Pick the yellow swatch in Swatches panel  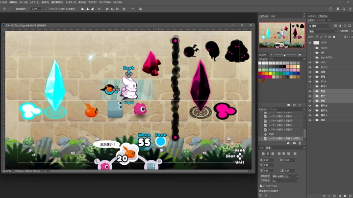click(270, 73)
